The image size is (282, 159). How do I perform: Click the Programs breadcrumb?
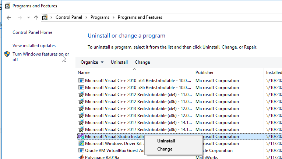pyautogui.click(x=100, y=17)
